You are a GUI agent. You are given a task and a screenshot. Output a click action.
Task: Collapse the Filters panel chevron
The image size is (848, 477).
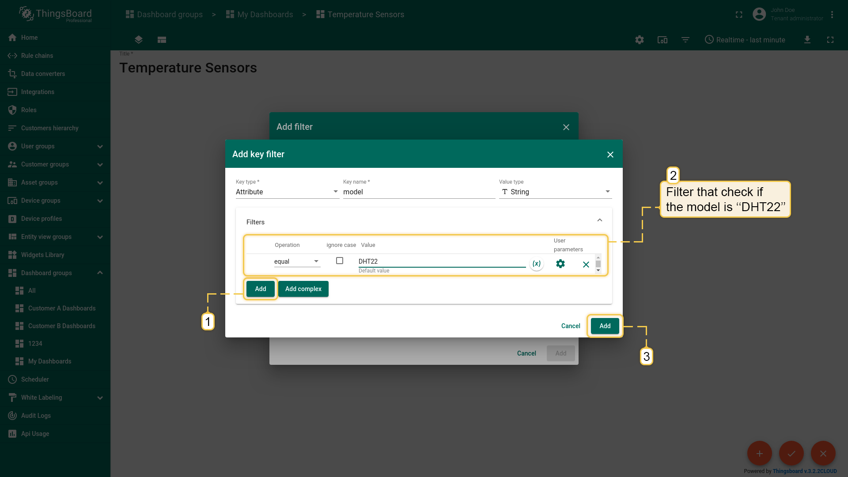599,220
